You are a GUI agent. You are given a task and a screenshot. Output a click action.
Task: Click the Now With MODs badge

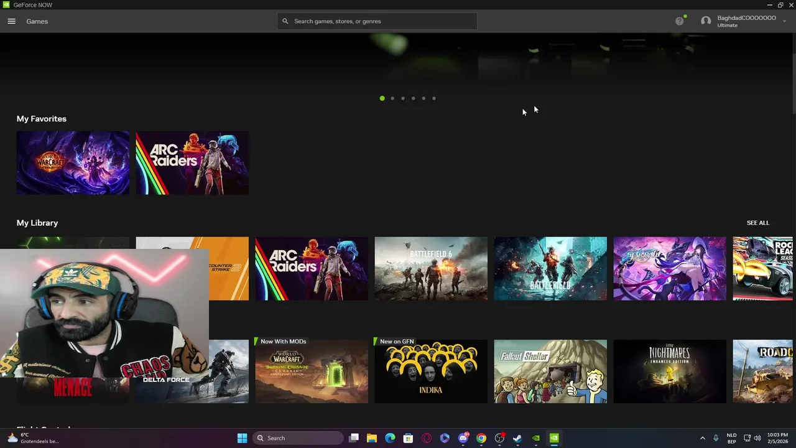click(x=283, y=342)
